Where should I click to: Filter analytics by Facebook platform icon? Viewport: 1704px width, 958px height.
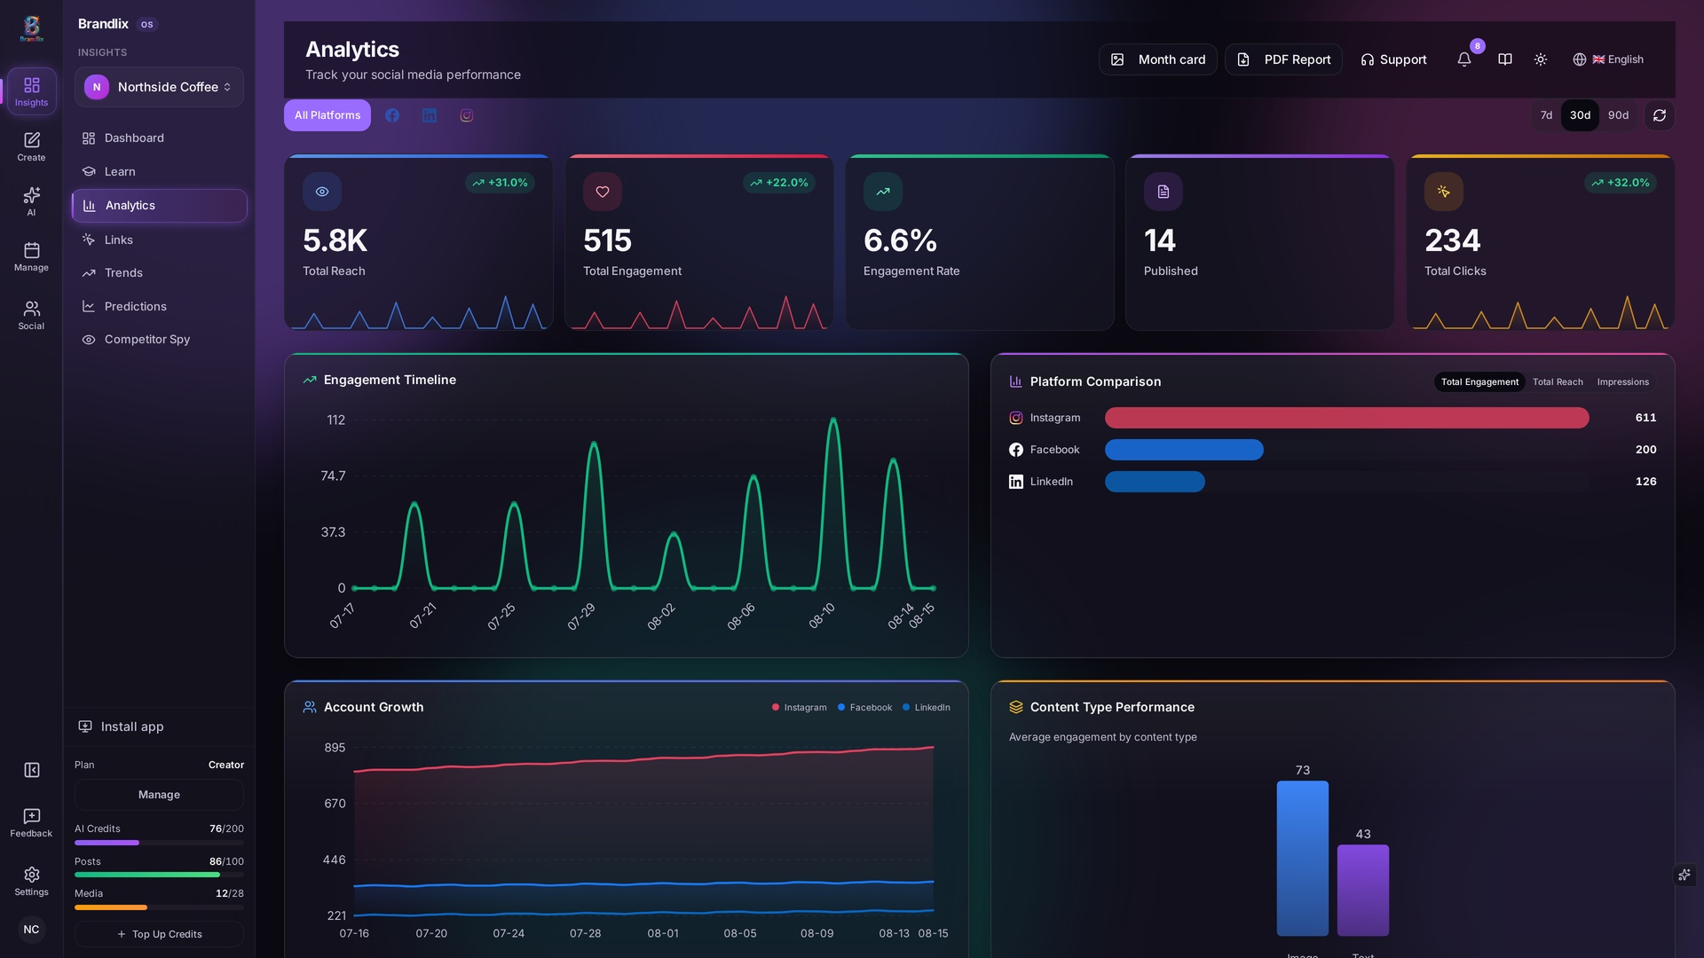point(392,115)
